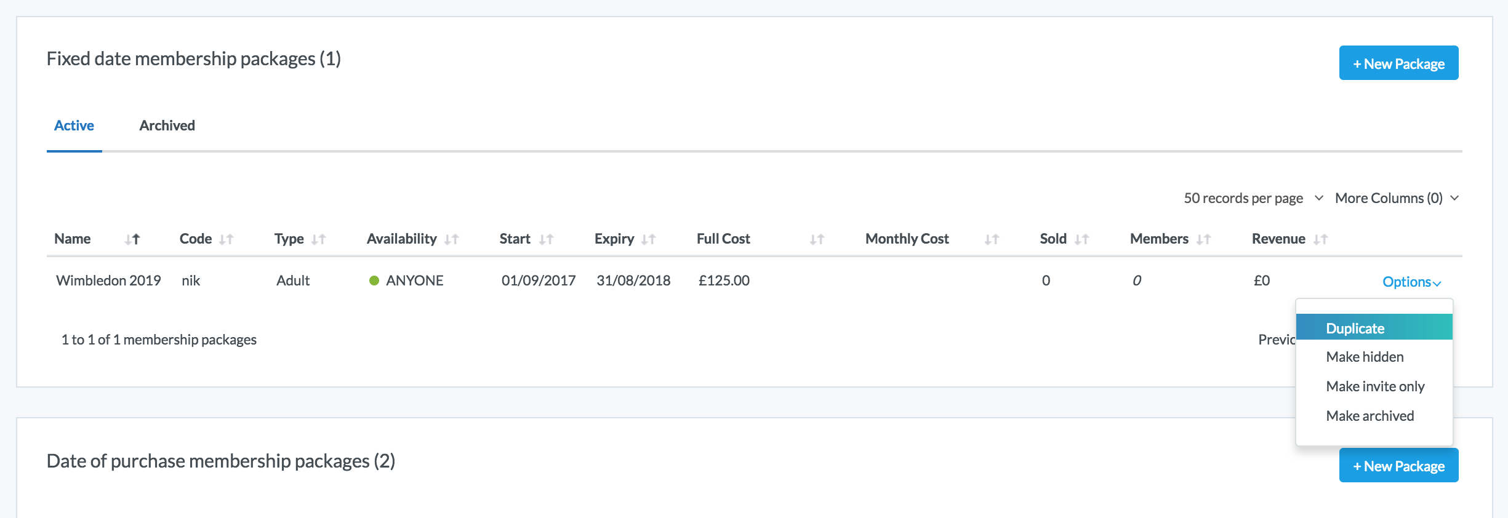Expand the More Columns (0) dropdown
Image resolution: width=1508 pixels, height=518 pixels.
point(1397,198)
